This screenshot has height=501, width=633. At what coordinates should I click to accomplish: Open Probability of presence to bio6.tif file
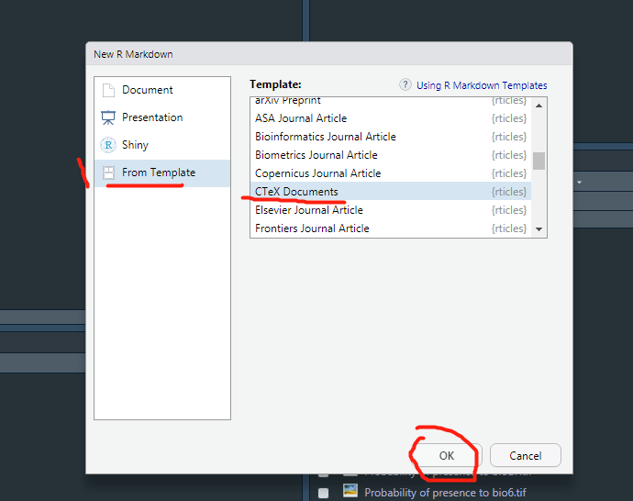click(x=445, y=493)
